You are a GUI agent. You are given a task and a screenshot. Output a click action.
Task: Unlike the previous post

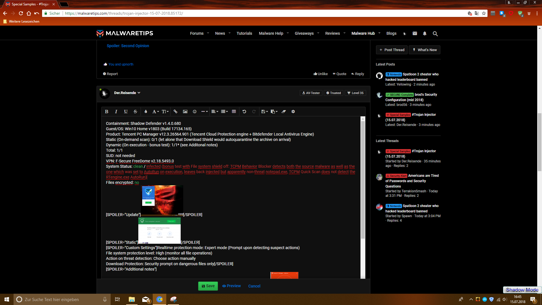pos(321,74)
